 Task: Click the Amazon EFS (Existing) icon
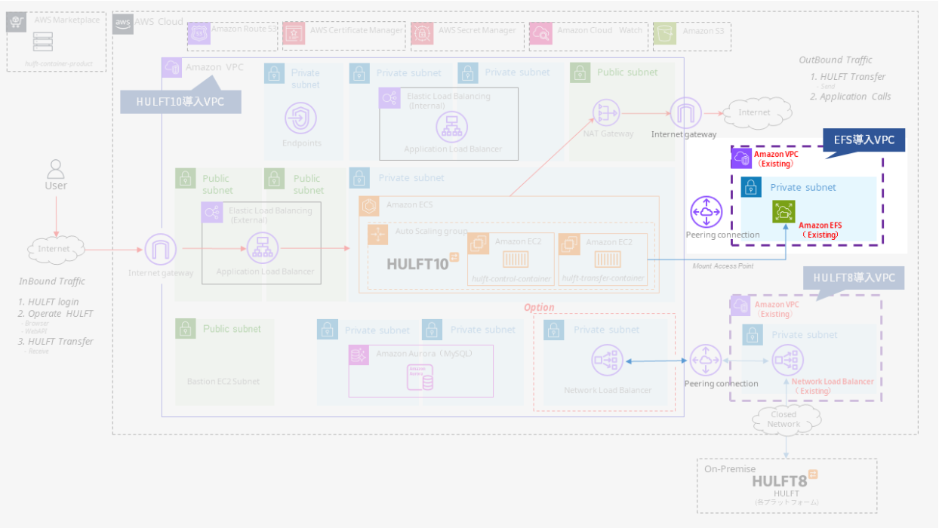pos(784,212)
